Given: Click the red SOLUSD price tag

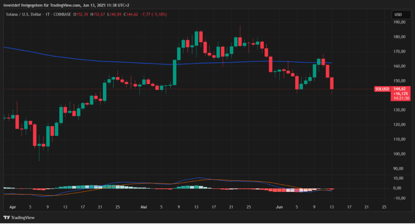Looking at the screenshot, I should pos(382,89).
